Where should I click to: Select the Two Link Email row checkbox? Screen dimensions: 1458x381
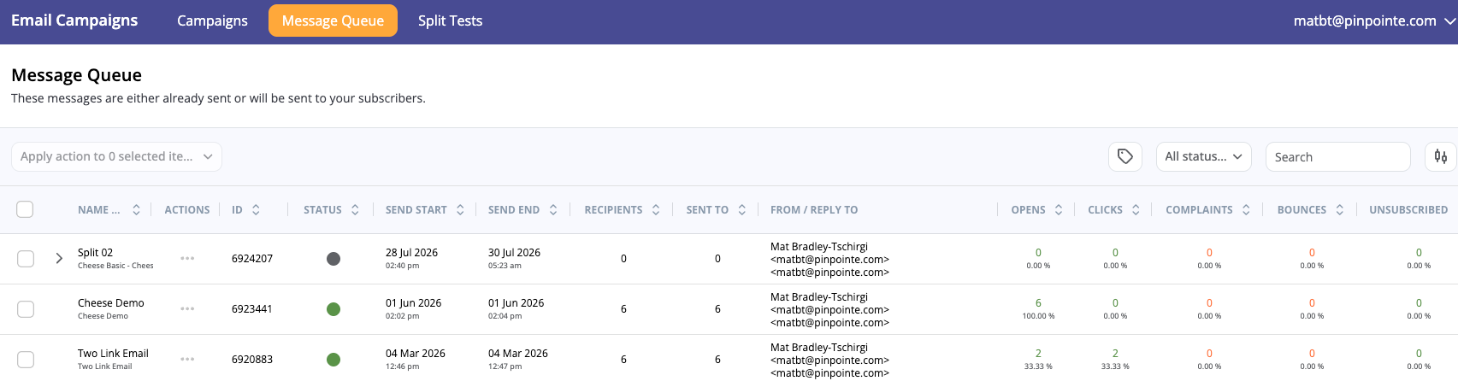click(x=26, y=360)
